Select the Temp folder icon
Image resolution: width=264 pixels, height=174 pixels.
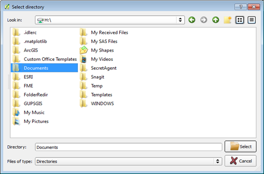coord(84,86)
